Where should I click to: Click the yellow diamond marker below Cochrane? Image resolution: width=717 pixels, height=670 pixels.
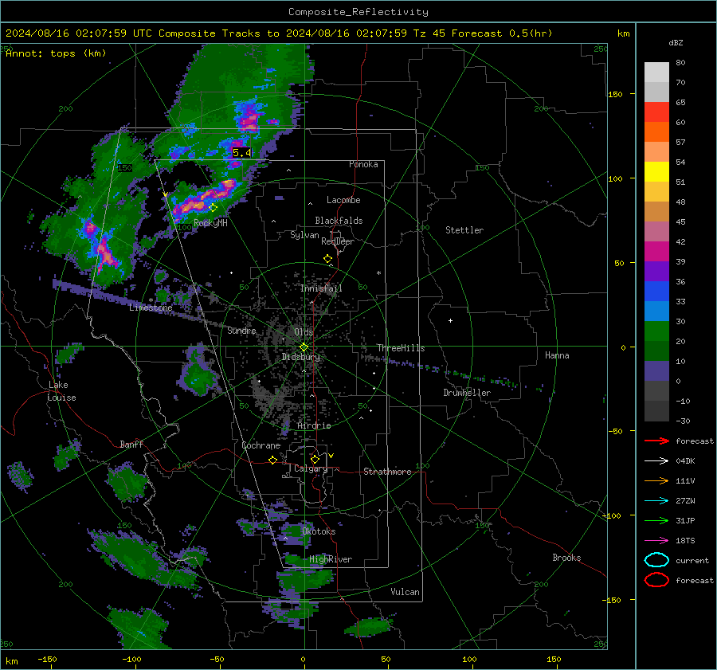tap(273, 460)
